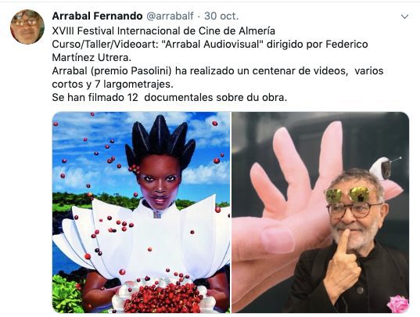The image size is (420, 317).
Task: Expand the tweet options chevron
Action: point(404,16)
